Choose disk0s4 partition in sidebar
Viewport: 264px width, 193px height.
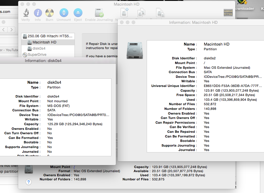tap(39, 48)
